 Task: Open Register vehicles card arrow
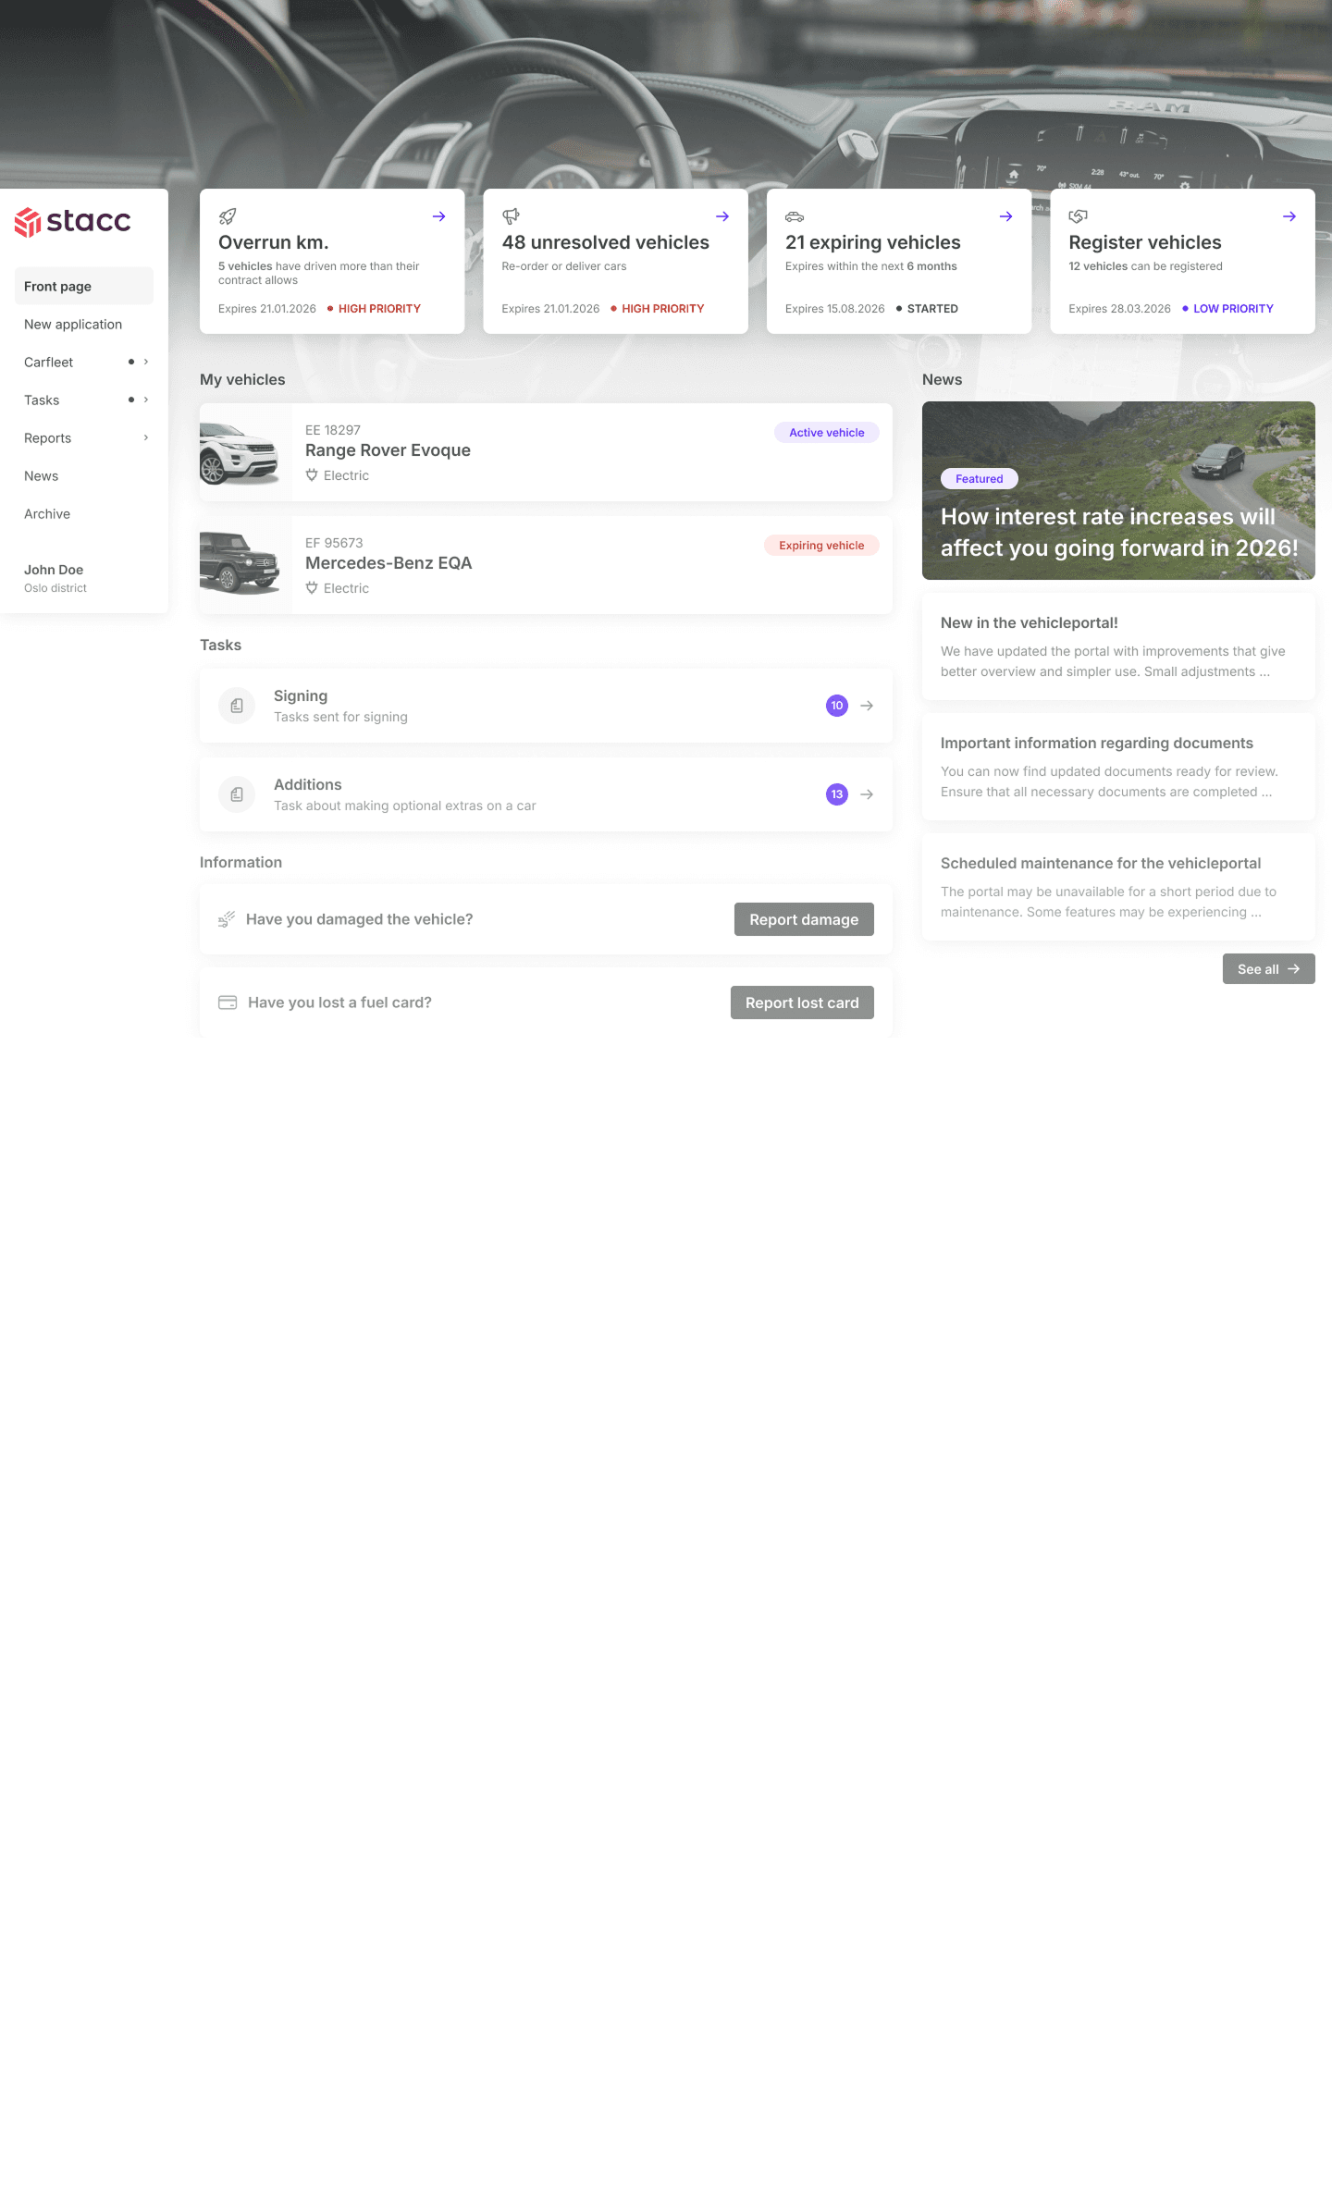point(1289,216)
